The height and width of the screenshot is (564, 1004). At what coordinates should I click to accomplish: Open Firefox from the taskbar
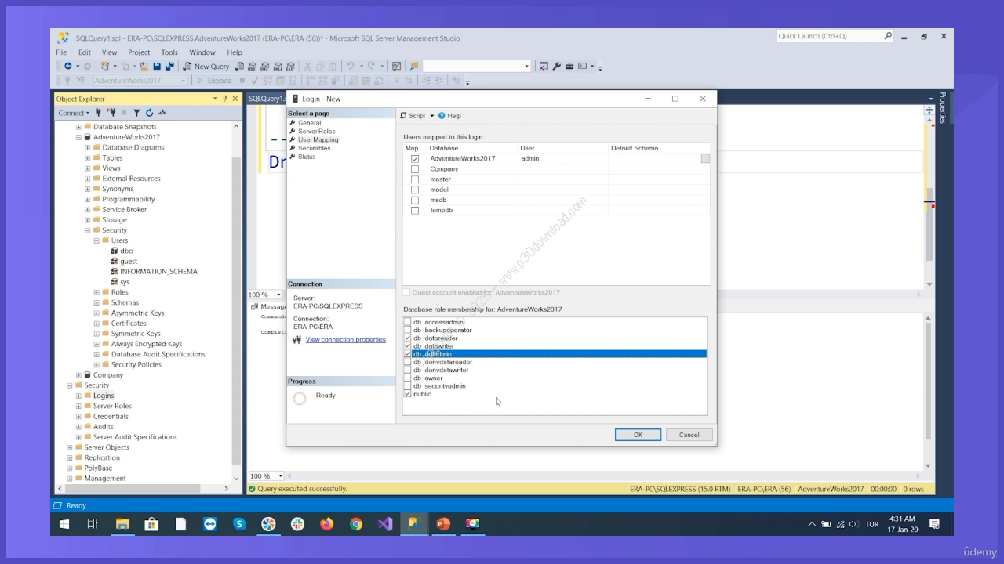pos(327,524)
